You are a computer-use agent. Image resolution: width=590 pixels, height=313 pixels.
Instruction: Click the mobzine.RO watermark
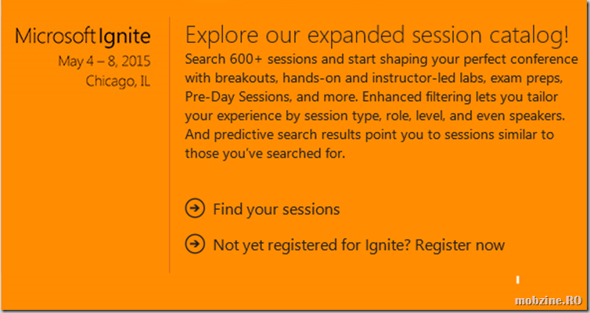tap(550, 300)
